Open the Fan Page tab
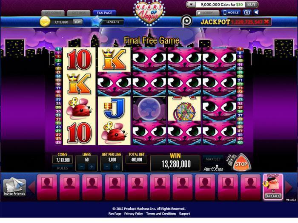The height and width of the screenshot is (223, 298). [x=105, y=13]
